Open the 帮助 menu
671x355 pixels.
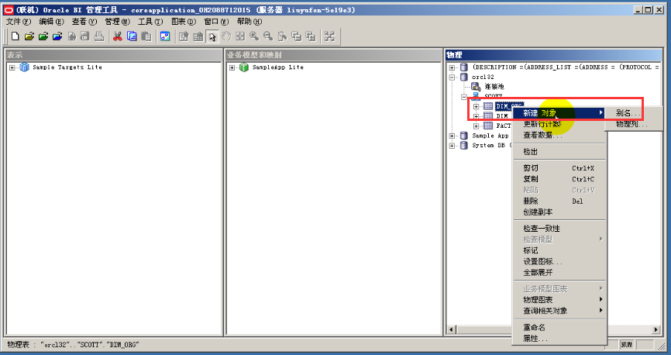(249, 22)
